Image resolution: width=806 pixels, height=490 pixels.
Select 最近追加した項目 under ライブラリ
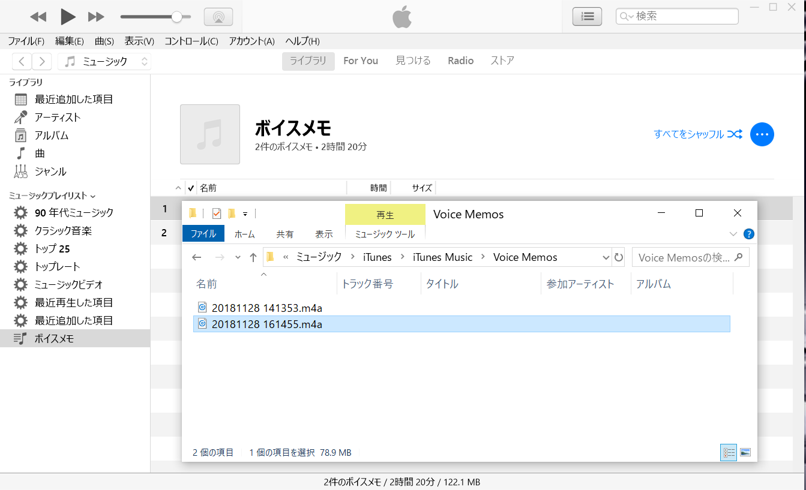[75, 99]
